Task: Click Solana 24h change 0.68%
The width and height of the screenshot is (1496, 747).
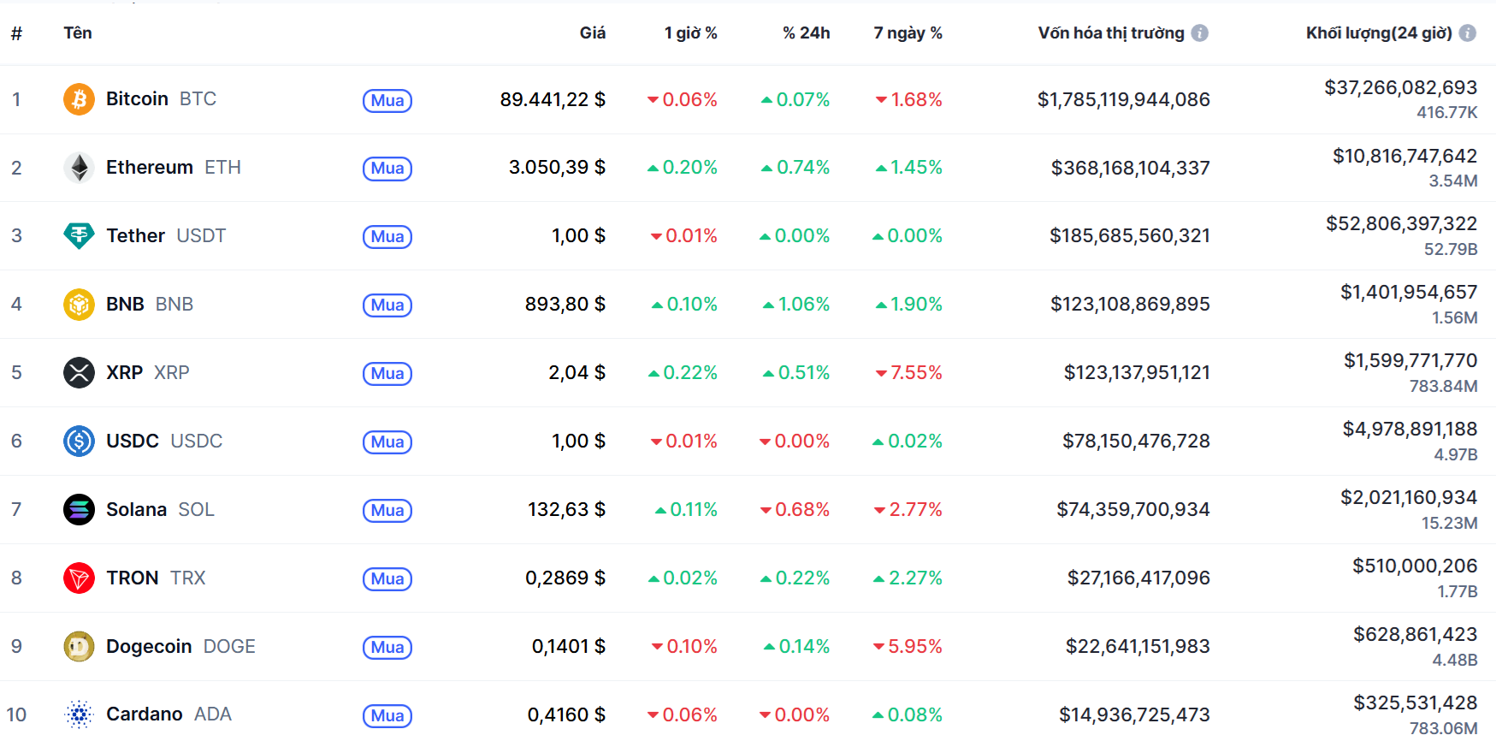Action: [795, 509]
